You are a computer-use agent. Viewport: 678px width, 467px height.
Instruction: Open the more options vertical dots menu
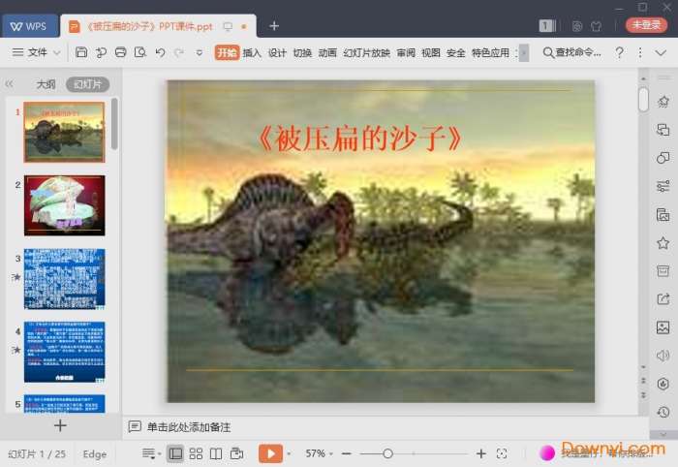click(640, 52)
